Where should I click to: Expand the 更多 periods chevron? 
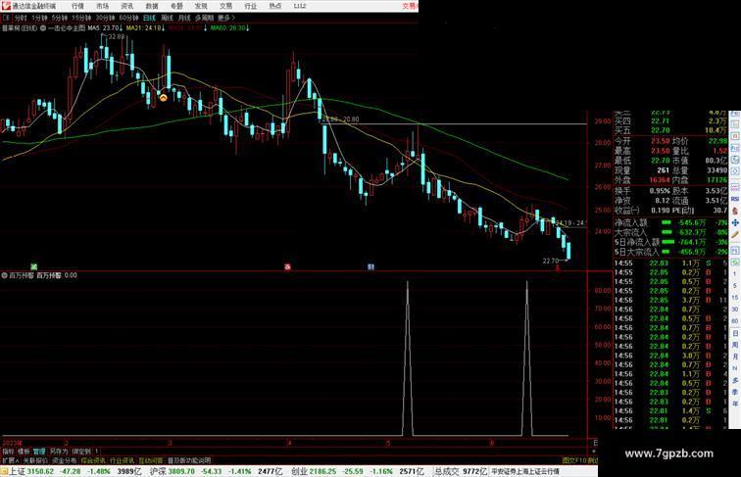tap(226, 18)
